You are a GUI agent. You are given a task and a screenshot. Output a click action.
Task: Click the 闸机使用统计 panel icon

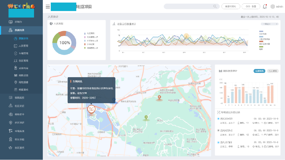pos(220,71)
